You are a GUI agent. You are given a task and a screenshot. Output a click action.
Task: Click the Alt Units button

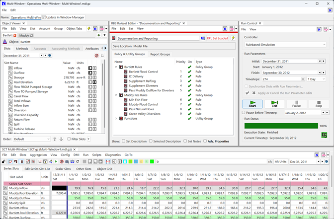pos(281,161)
